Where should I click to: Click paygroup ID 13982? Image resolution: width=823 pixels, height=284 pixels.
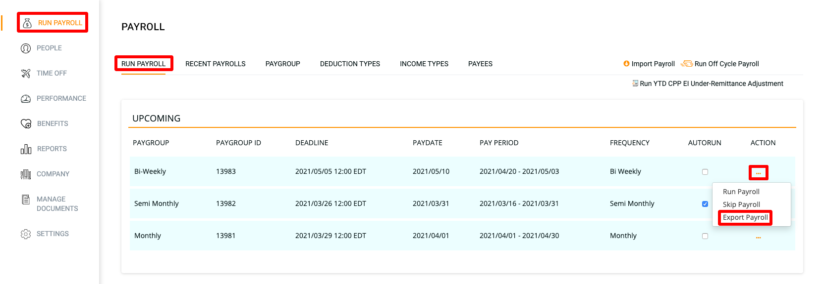[x=226, y=203]
